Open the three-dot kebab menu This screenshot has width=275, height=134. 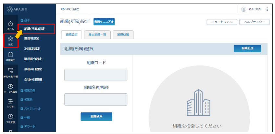(x=267, y=9)
